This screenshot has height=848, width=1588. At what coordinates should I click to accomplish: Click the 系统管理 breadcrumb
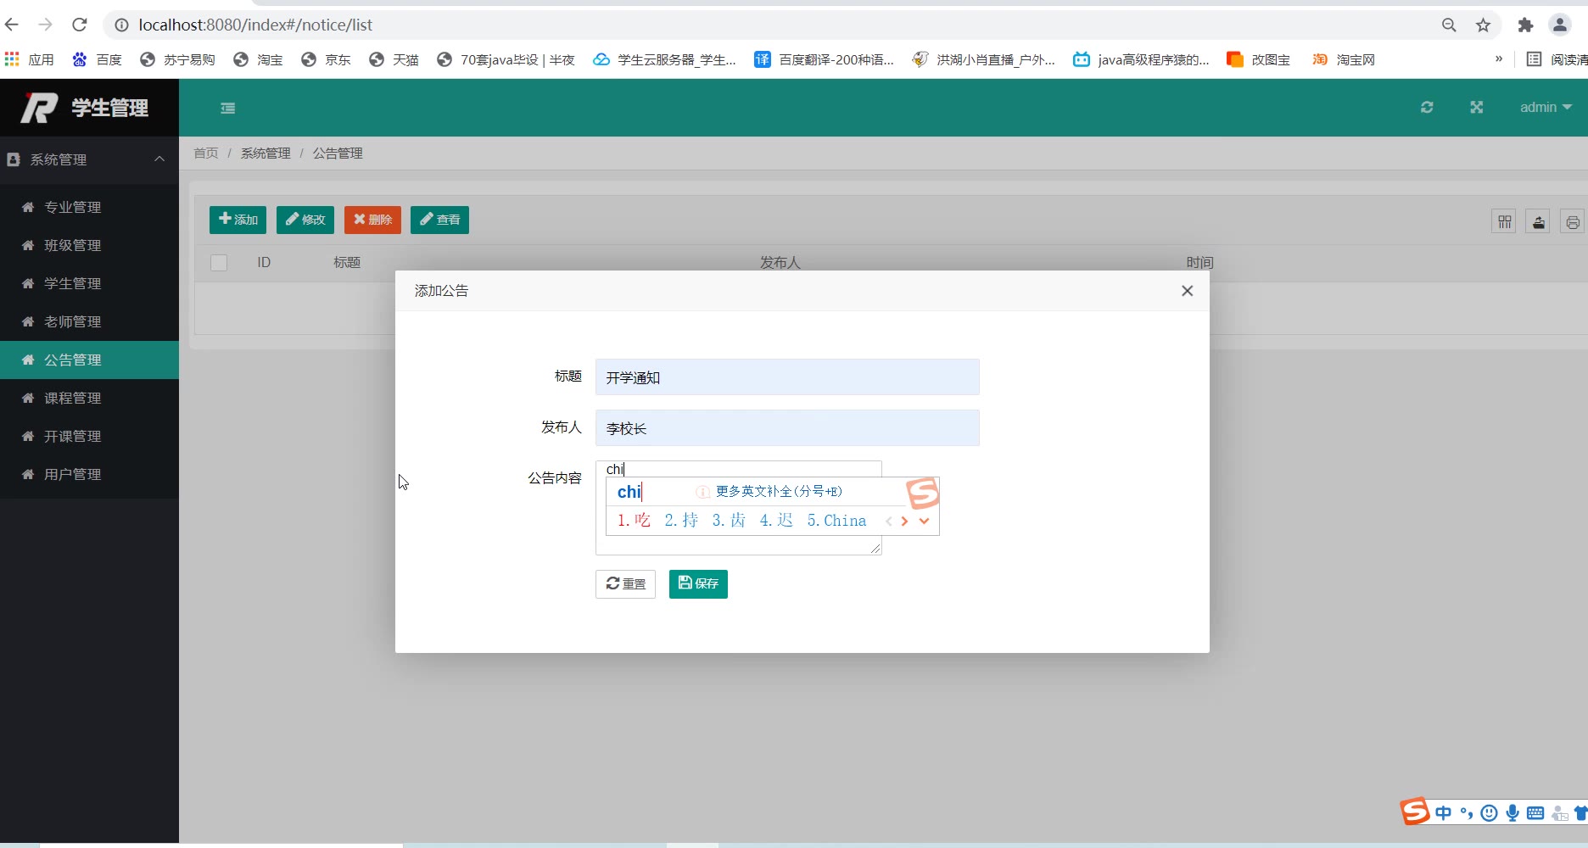tap(266, 153)
